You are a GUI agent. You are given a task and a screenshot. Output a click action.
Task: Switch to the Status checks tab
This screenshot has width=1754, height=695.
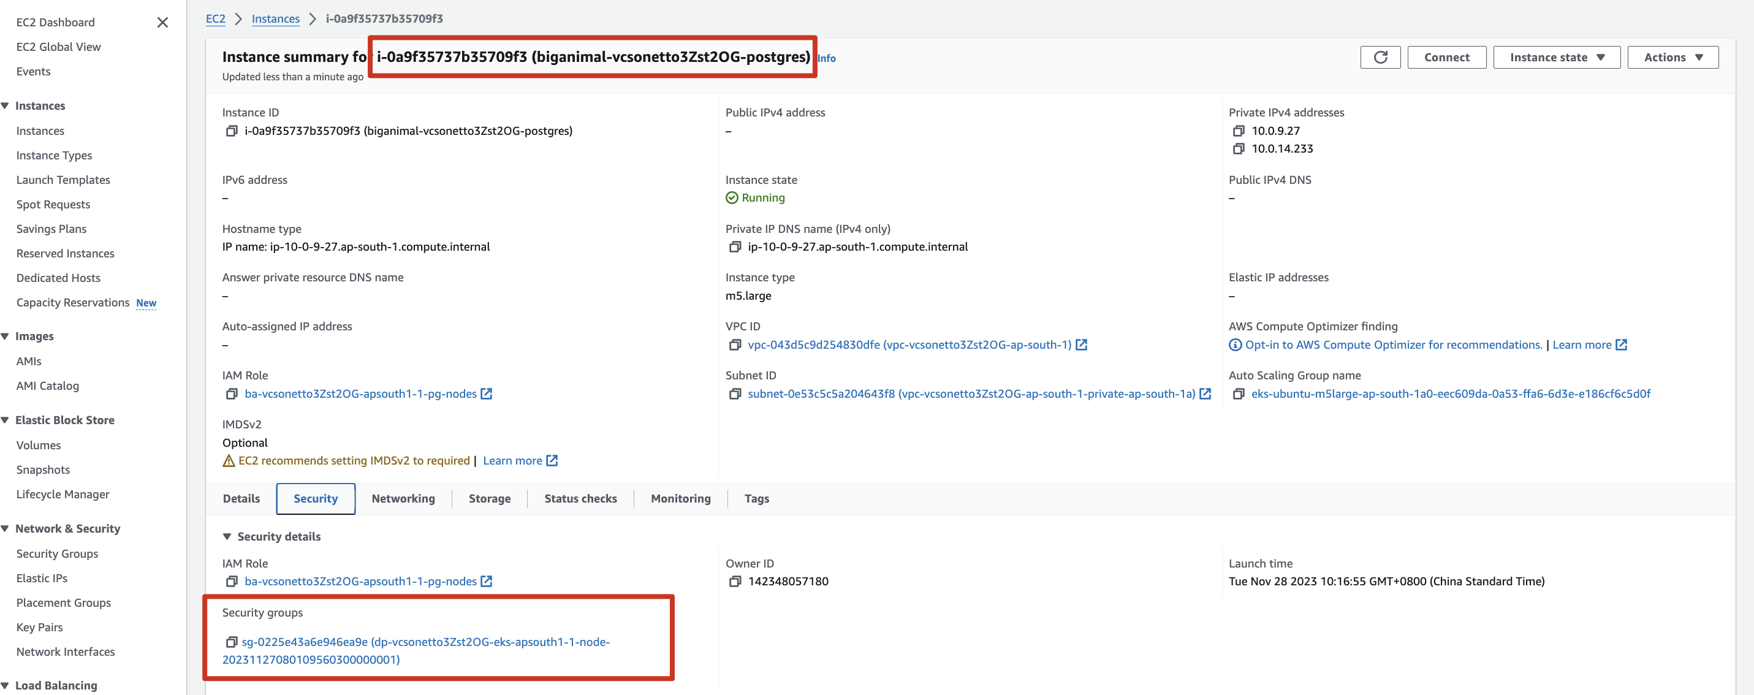click(x=580, y=498)
